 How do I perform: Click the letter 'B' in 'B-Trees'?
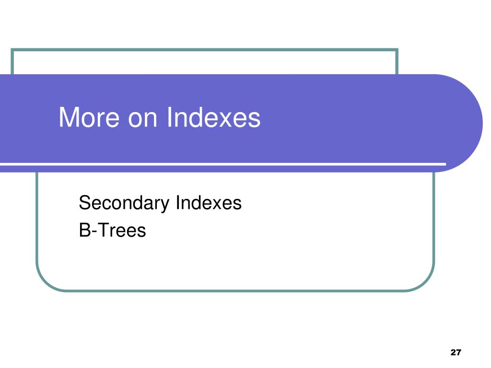click(84, 230)
